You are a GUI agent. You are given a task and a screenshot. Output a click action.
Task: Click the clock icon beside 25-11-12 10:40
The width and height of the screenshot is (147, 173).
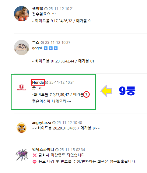(54, 123)
